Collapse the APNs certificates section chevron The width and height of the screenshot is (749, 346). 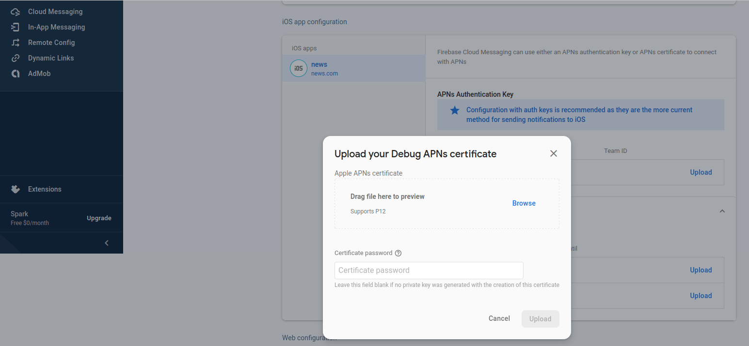click(722, 211)
